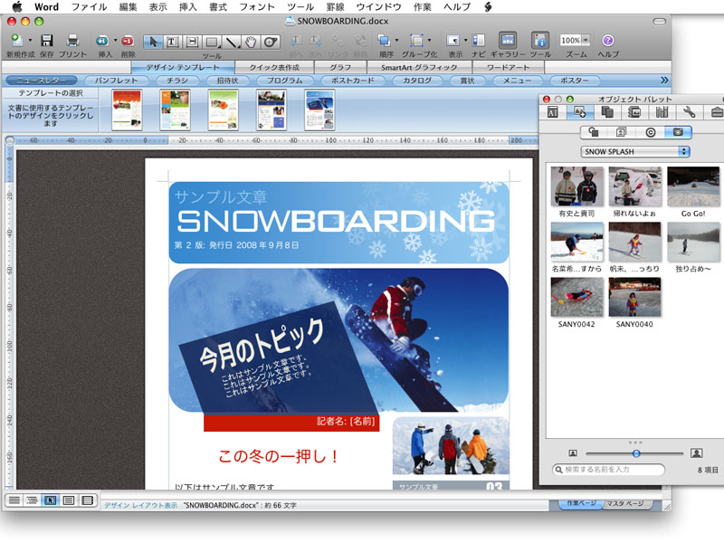Open help with the purple ヘルプ icon
Image resolution: width=724 pixels, height=543 pixels.
pos(607,41)
